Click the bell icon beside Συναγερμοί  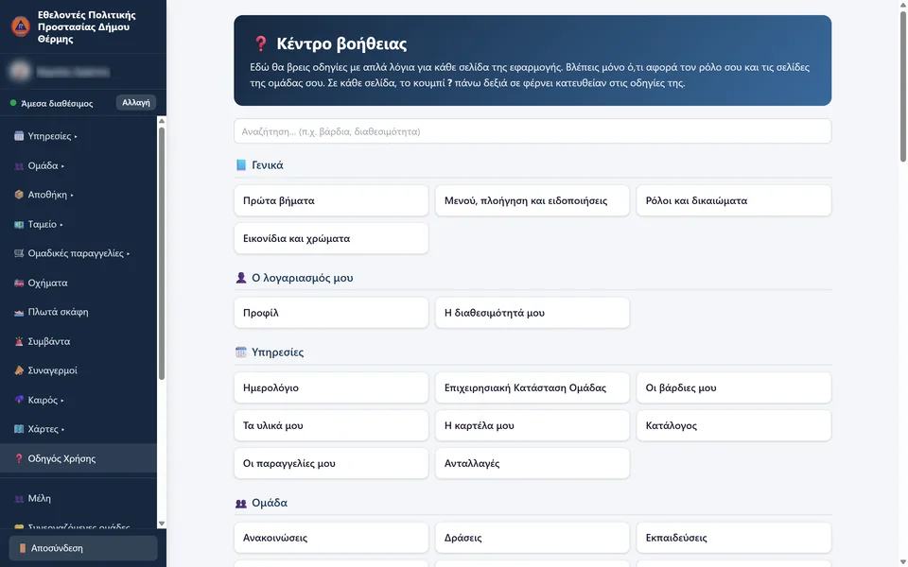coord(19,370)
